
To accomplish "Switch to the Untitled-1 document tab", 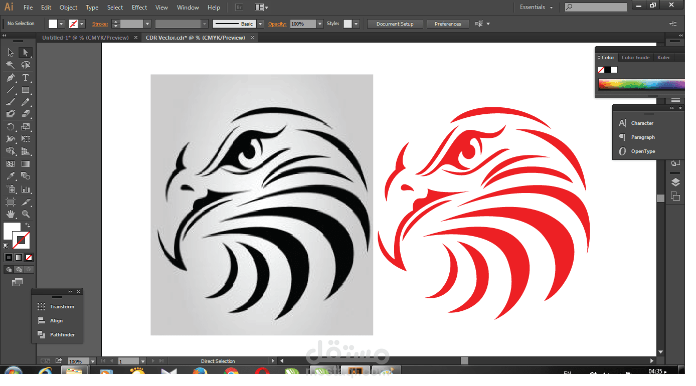I will [85, 38].
